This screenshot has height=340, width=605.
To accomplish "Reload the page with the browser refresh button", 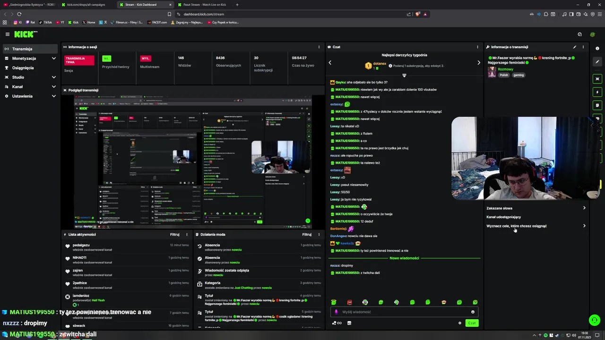I will pyautogui.click(x=19, y=14).
